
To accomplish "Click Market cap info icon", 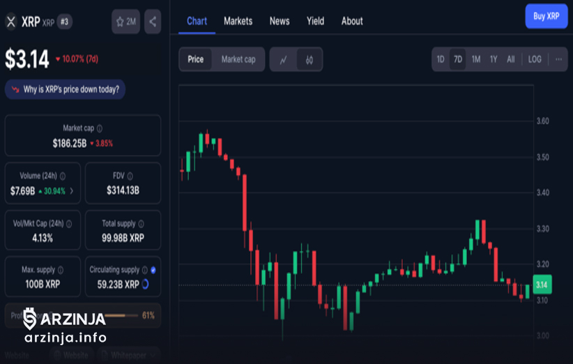I will (x=100, y=128).
